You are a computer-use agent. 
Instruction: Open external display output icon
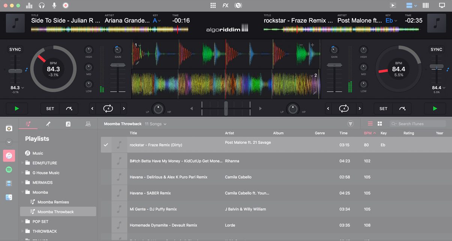tap(442, 5)
